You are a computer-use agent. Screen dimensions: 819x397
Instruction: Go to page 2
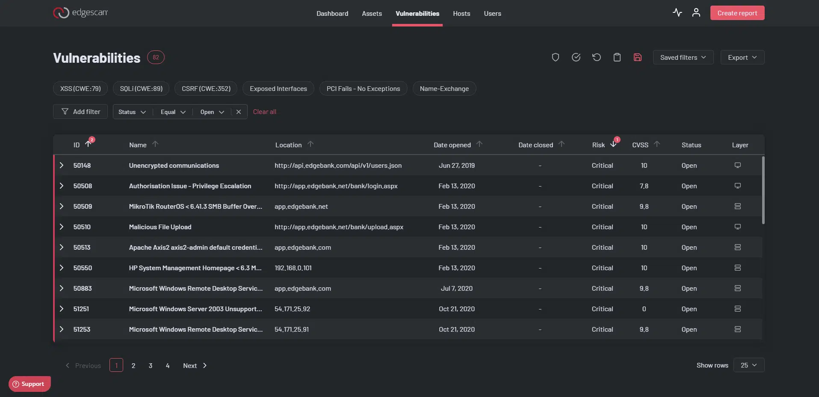tap(133, 365)
